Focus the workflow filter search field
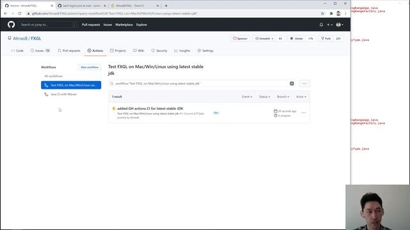Viewport: 410px width, 230px height. [x=201, y=84]
